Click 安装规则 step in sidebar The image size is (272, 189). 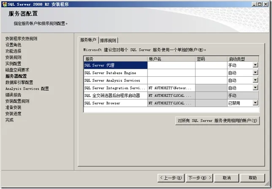[x=14, y=57]
